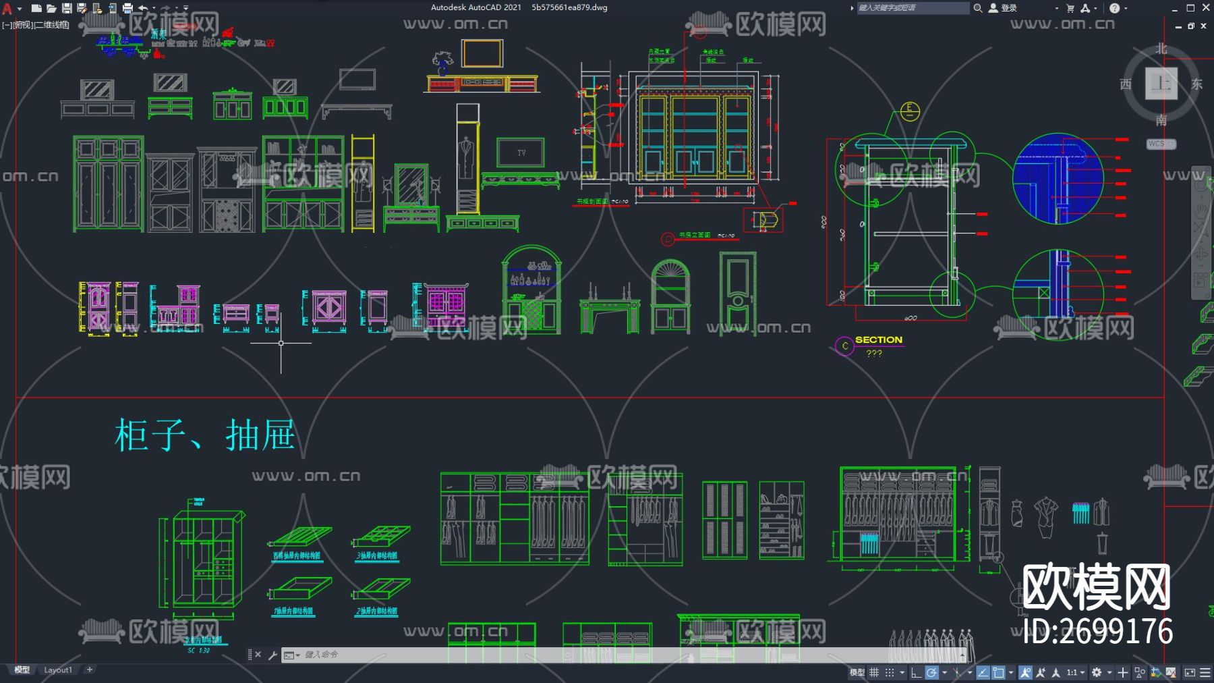Redo the last undone action

tap(166, 9)
